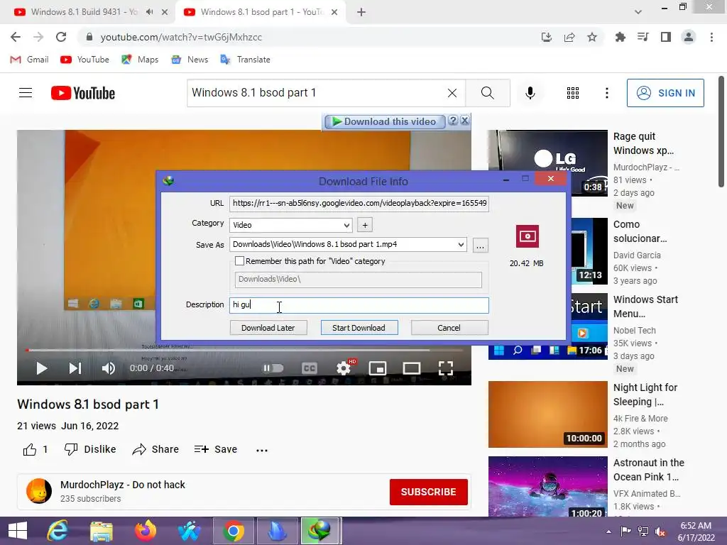This screenshot has width=727, height=545.
Task: Click the share page icon in address bar
Action: coord(569,37)
